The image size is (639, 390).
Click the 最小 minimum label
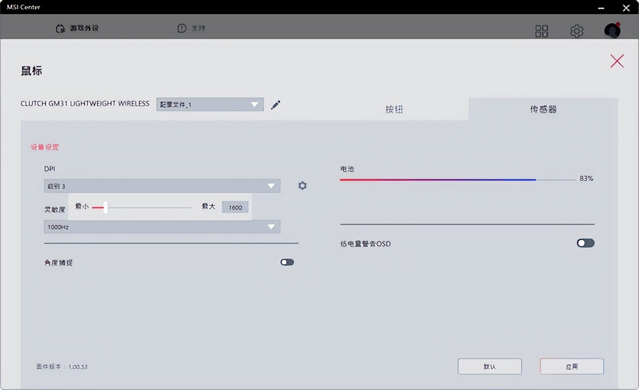82,206
